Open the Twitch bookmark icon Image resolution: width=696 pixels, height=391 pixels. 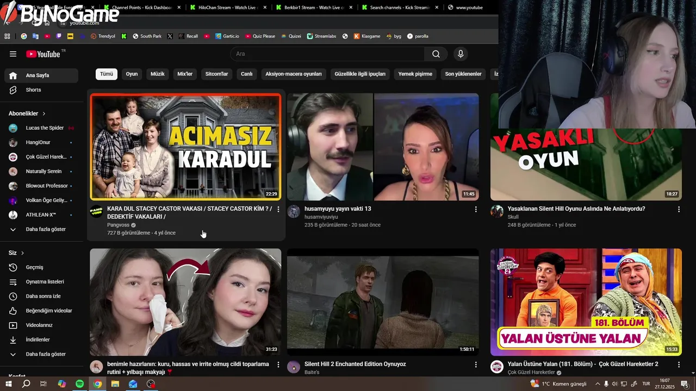(x=59, y=36)
